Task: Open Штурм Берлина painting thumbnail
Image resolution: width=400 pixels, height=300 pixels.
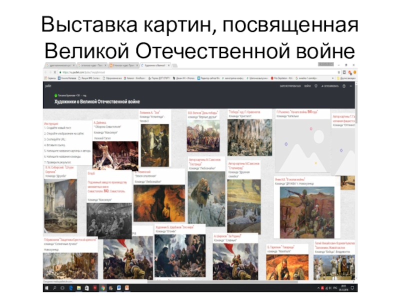Action: [60, 205]
